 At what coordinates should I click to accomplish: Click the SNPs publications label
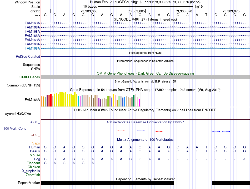(x=36, y=69)
